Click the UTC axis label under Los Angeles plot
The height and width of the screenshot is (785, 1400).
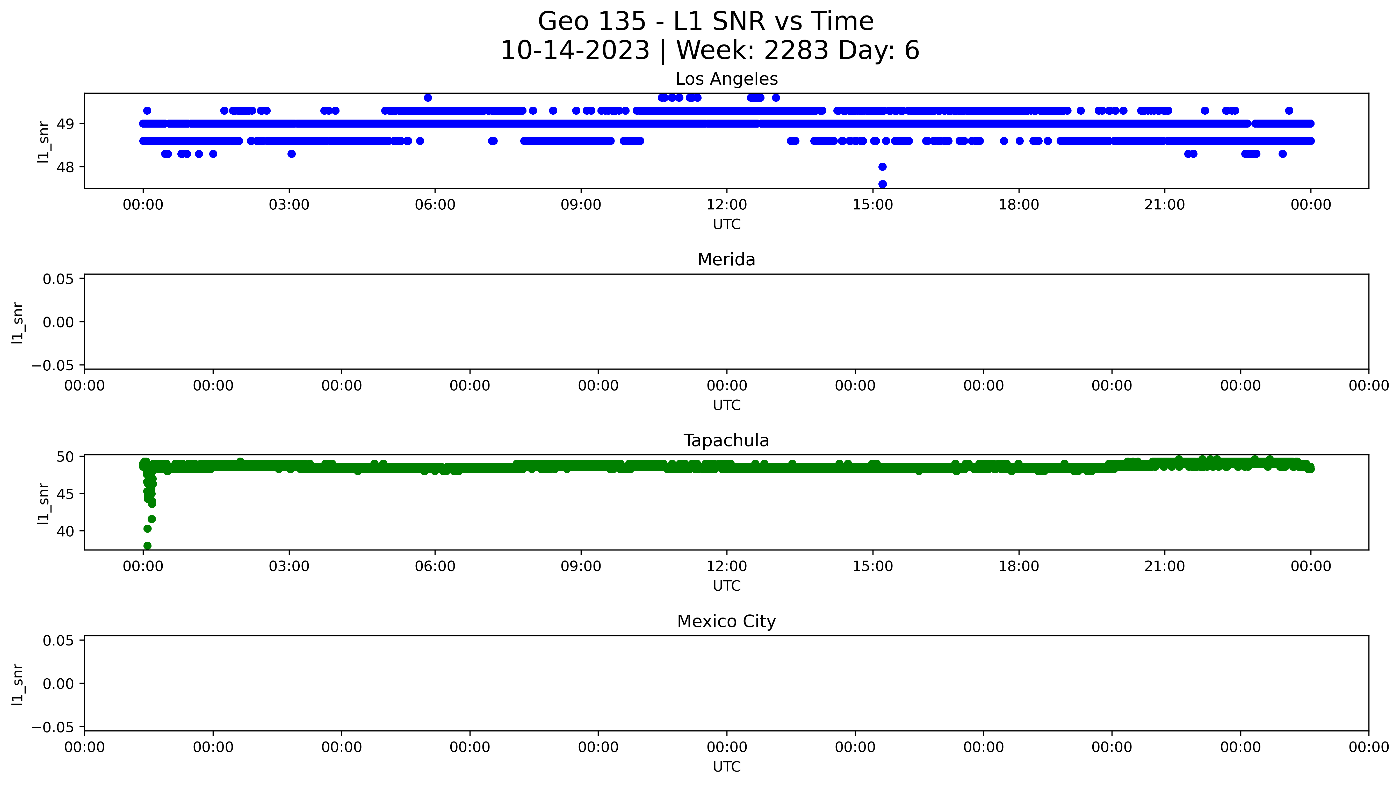click(727, 224)
